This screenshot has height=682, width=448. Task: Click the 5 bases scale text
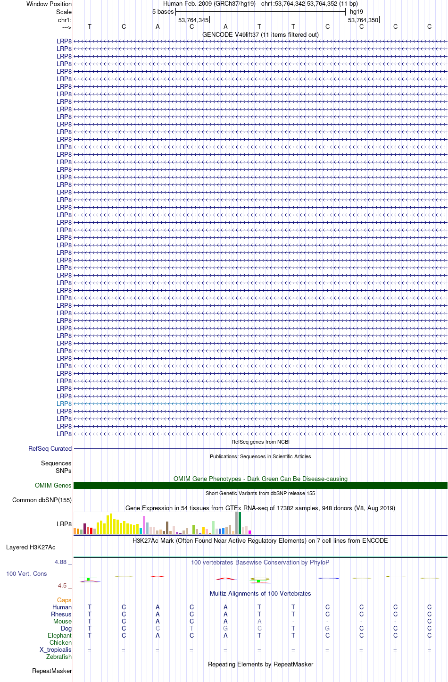(163, 12)
